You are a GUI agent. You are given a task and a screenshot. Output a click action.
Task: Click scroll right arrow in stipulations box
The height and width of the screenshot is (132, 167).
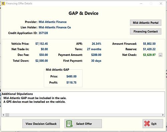163,115
